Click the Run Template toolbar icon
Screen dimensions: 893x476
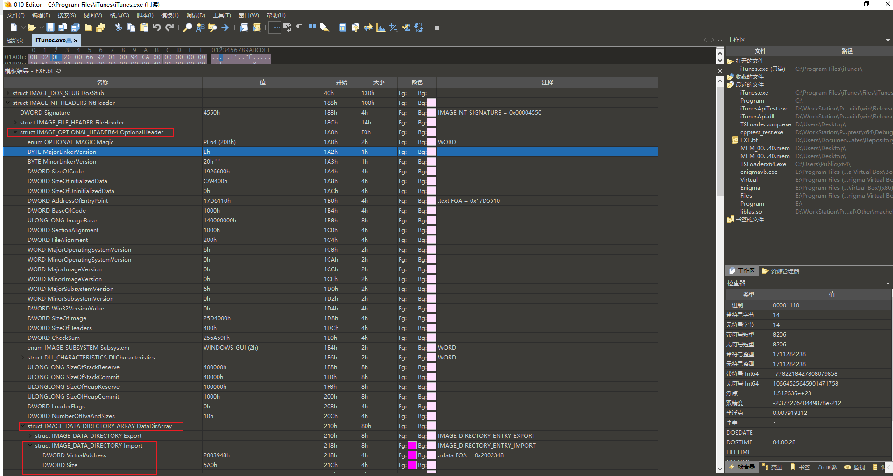[256, 28]
